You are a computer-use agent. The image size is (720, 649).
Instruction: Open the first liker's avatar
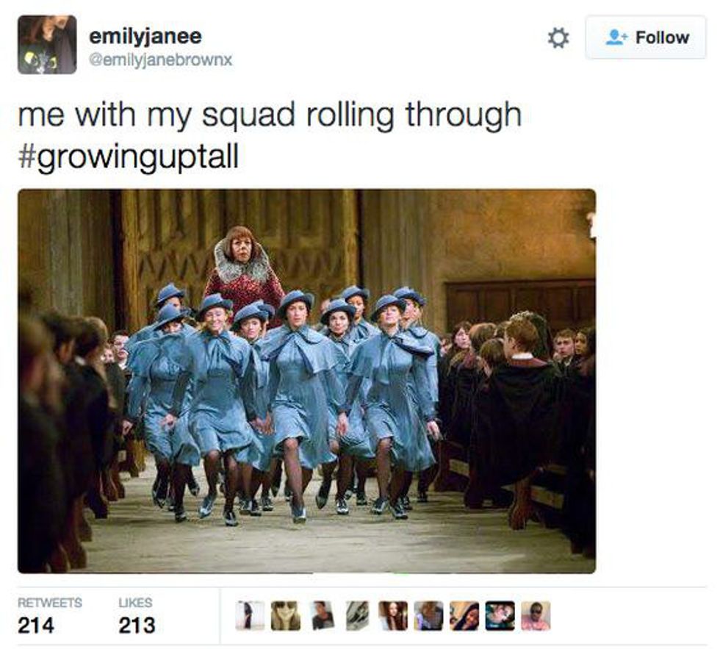coord(250,615)
